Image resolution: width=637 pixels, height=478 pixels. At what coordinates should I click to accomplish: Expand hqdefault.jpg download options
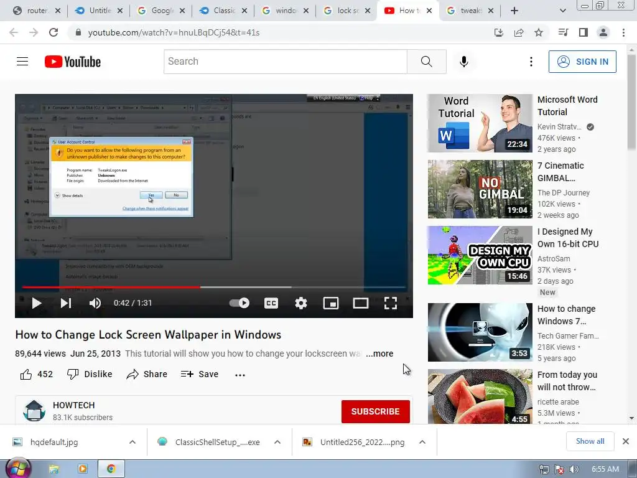pyautogui.click(x=133, y=442)
